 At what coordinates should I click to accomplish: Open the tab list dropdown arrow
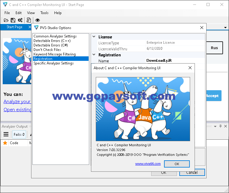coord(225,28)
